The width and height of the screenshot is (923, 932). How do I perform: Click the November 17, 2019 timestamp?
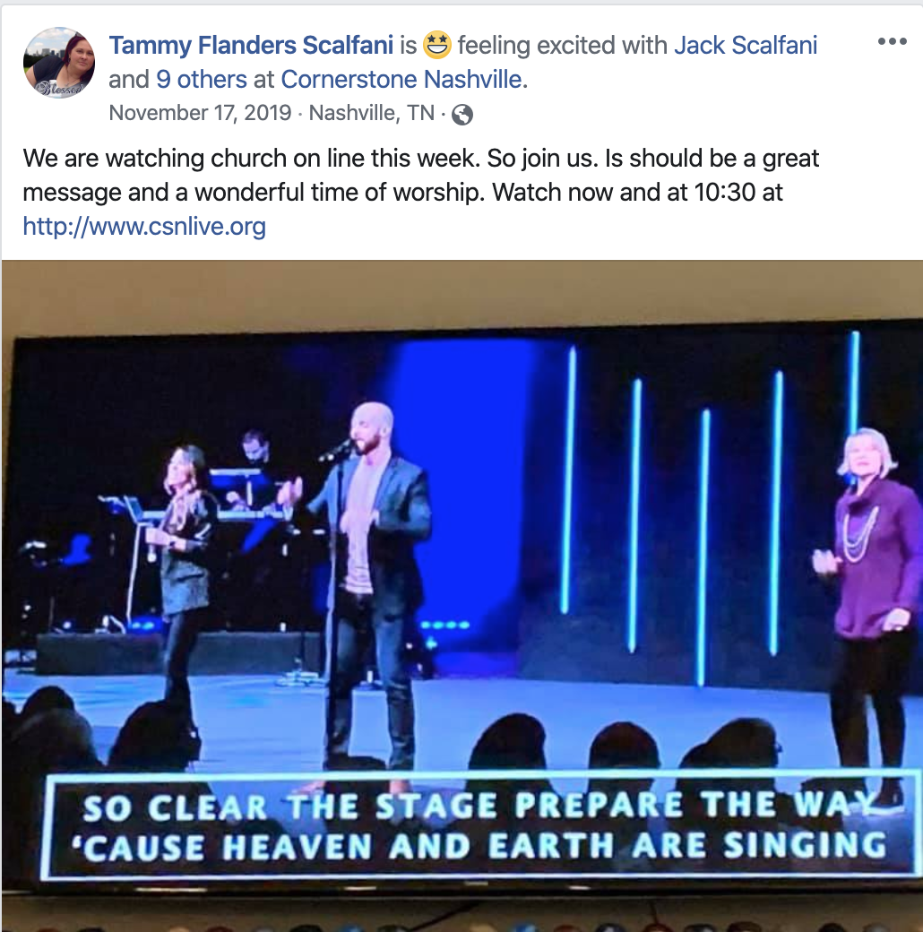(x=201, y=113)
